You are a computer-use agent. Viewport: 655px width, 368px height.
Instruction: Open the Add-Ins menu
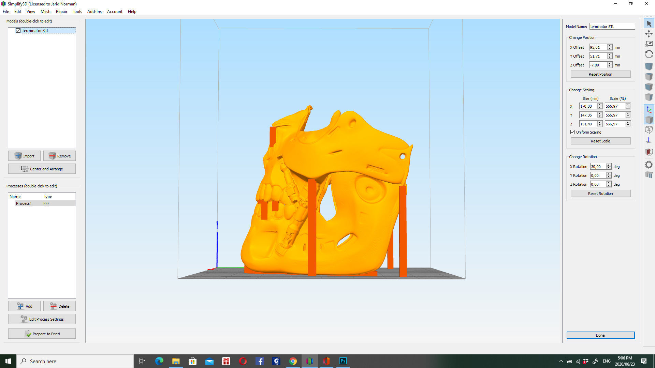[x=94, y=12]
